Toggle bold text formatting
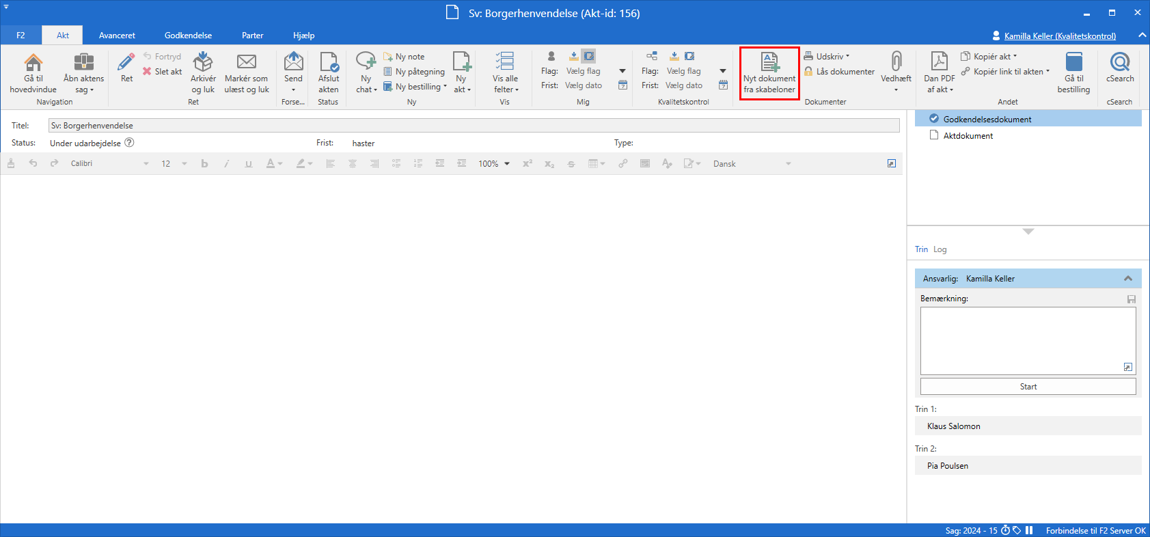 click(x=204, y=164)
